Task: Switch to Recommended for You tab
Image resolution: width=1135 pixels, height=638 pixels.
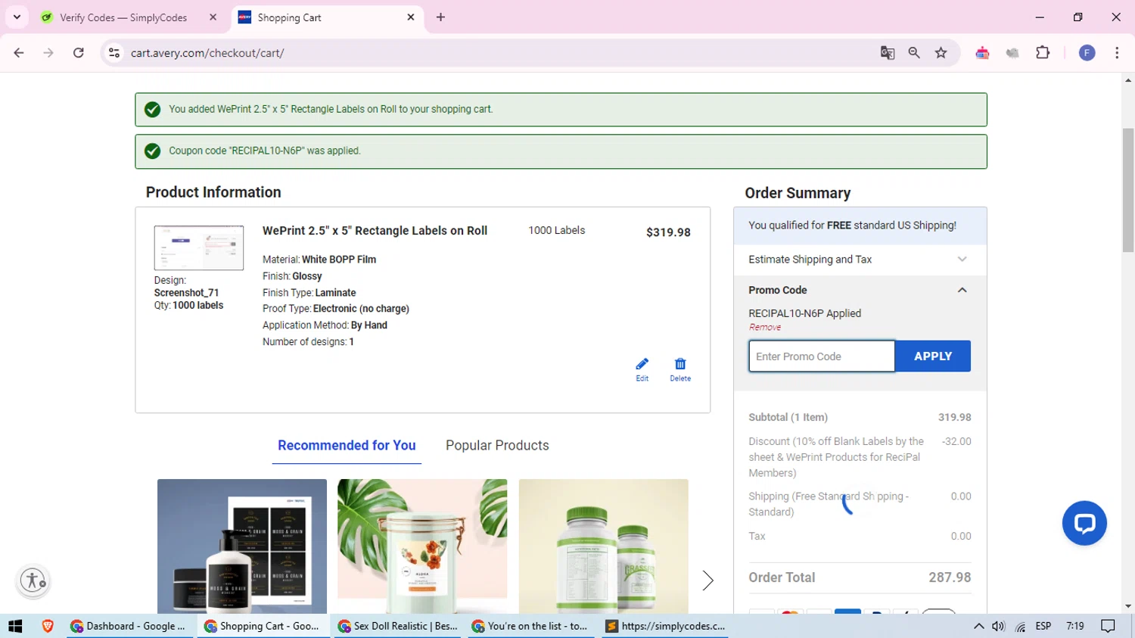Action: (347, 445)
